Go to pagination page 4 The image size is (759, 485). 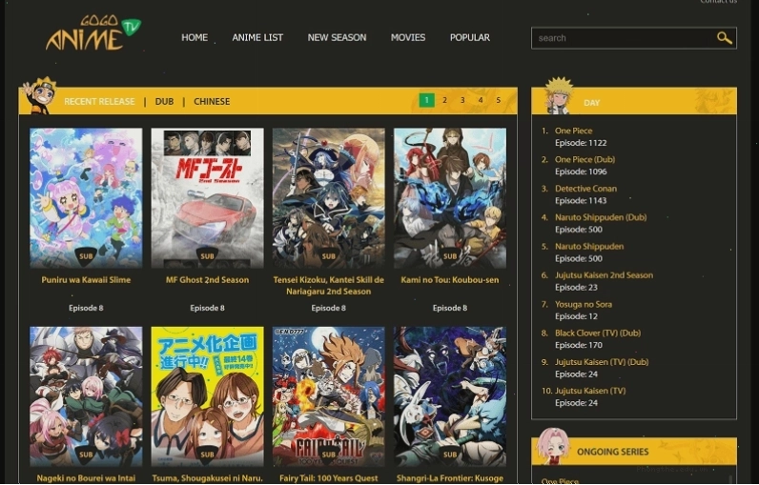coord(481,100)
